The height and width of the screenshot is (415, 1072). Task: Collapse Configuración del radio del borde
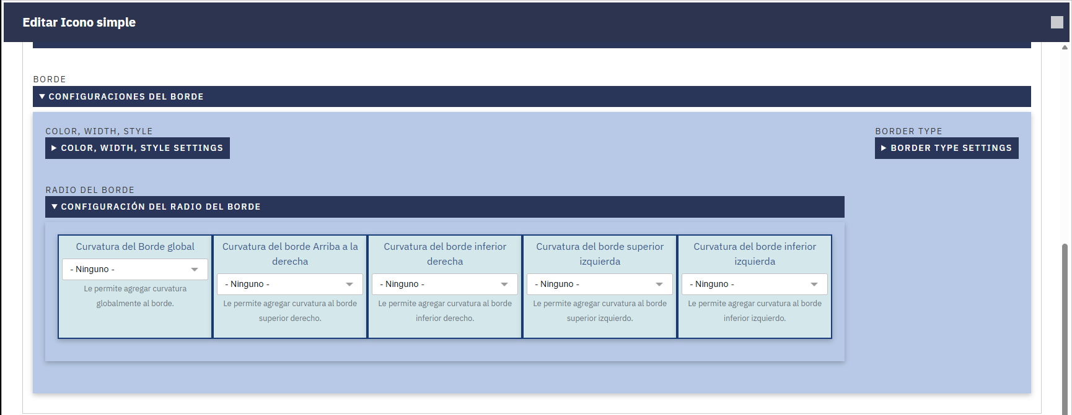pos(445,207)
